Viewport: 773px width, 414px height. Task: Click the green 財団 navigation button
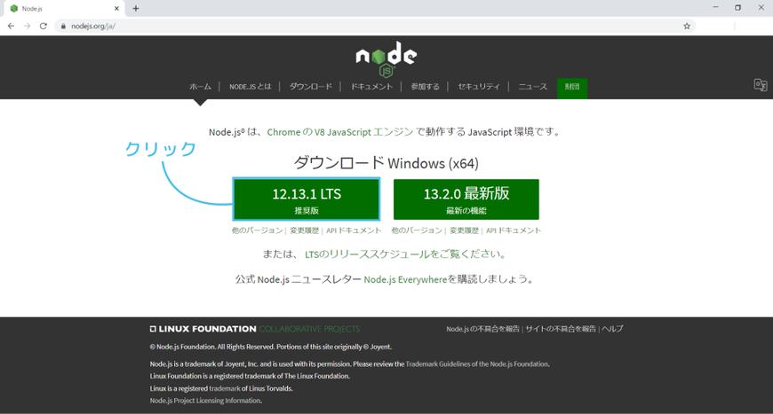(x=572, y=88)
